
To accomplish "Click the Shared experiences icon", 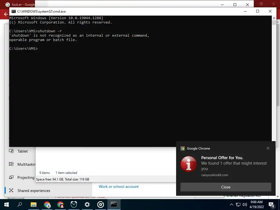I will pos(11,190).
